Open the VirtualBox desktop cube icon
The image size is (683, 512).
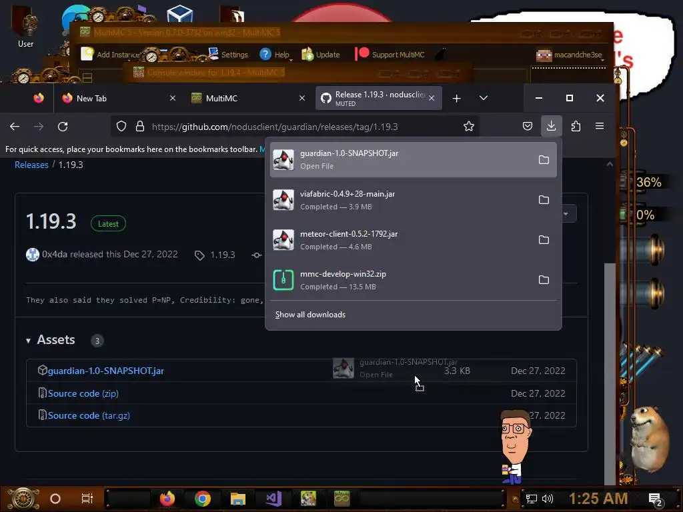pos(180,14)
